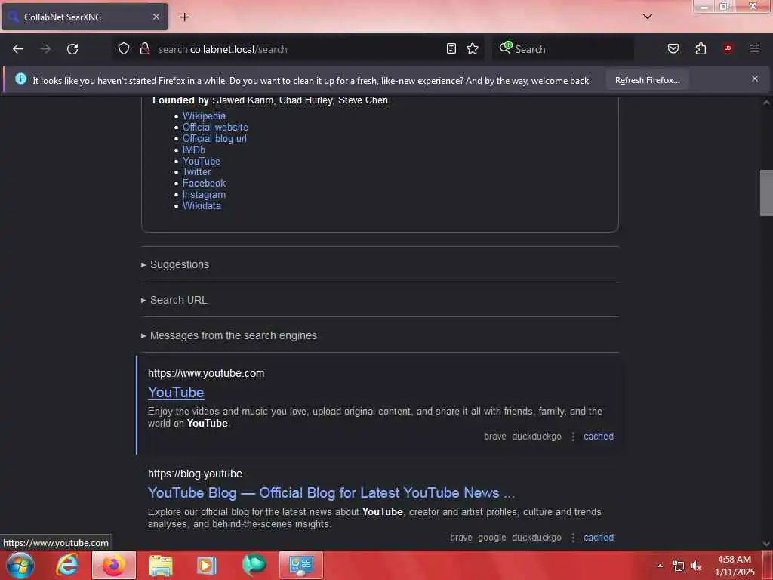Open the Pocket save icon
Image resolution: width=773 pixels, height=580 pixels.
coord(673,48)
